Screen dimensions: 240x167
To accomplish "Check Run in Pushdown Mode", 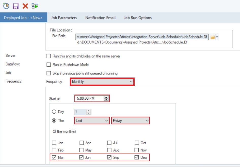I will [49, 65].
